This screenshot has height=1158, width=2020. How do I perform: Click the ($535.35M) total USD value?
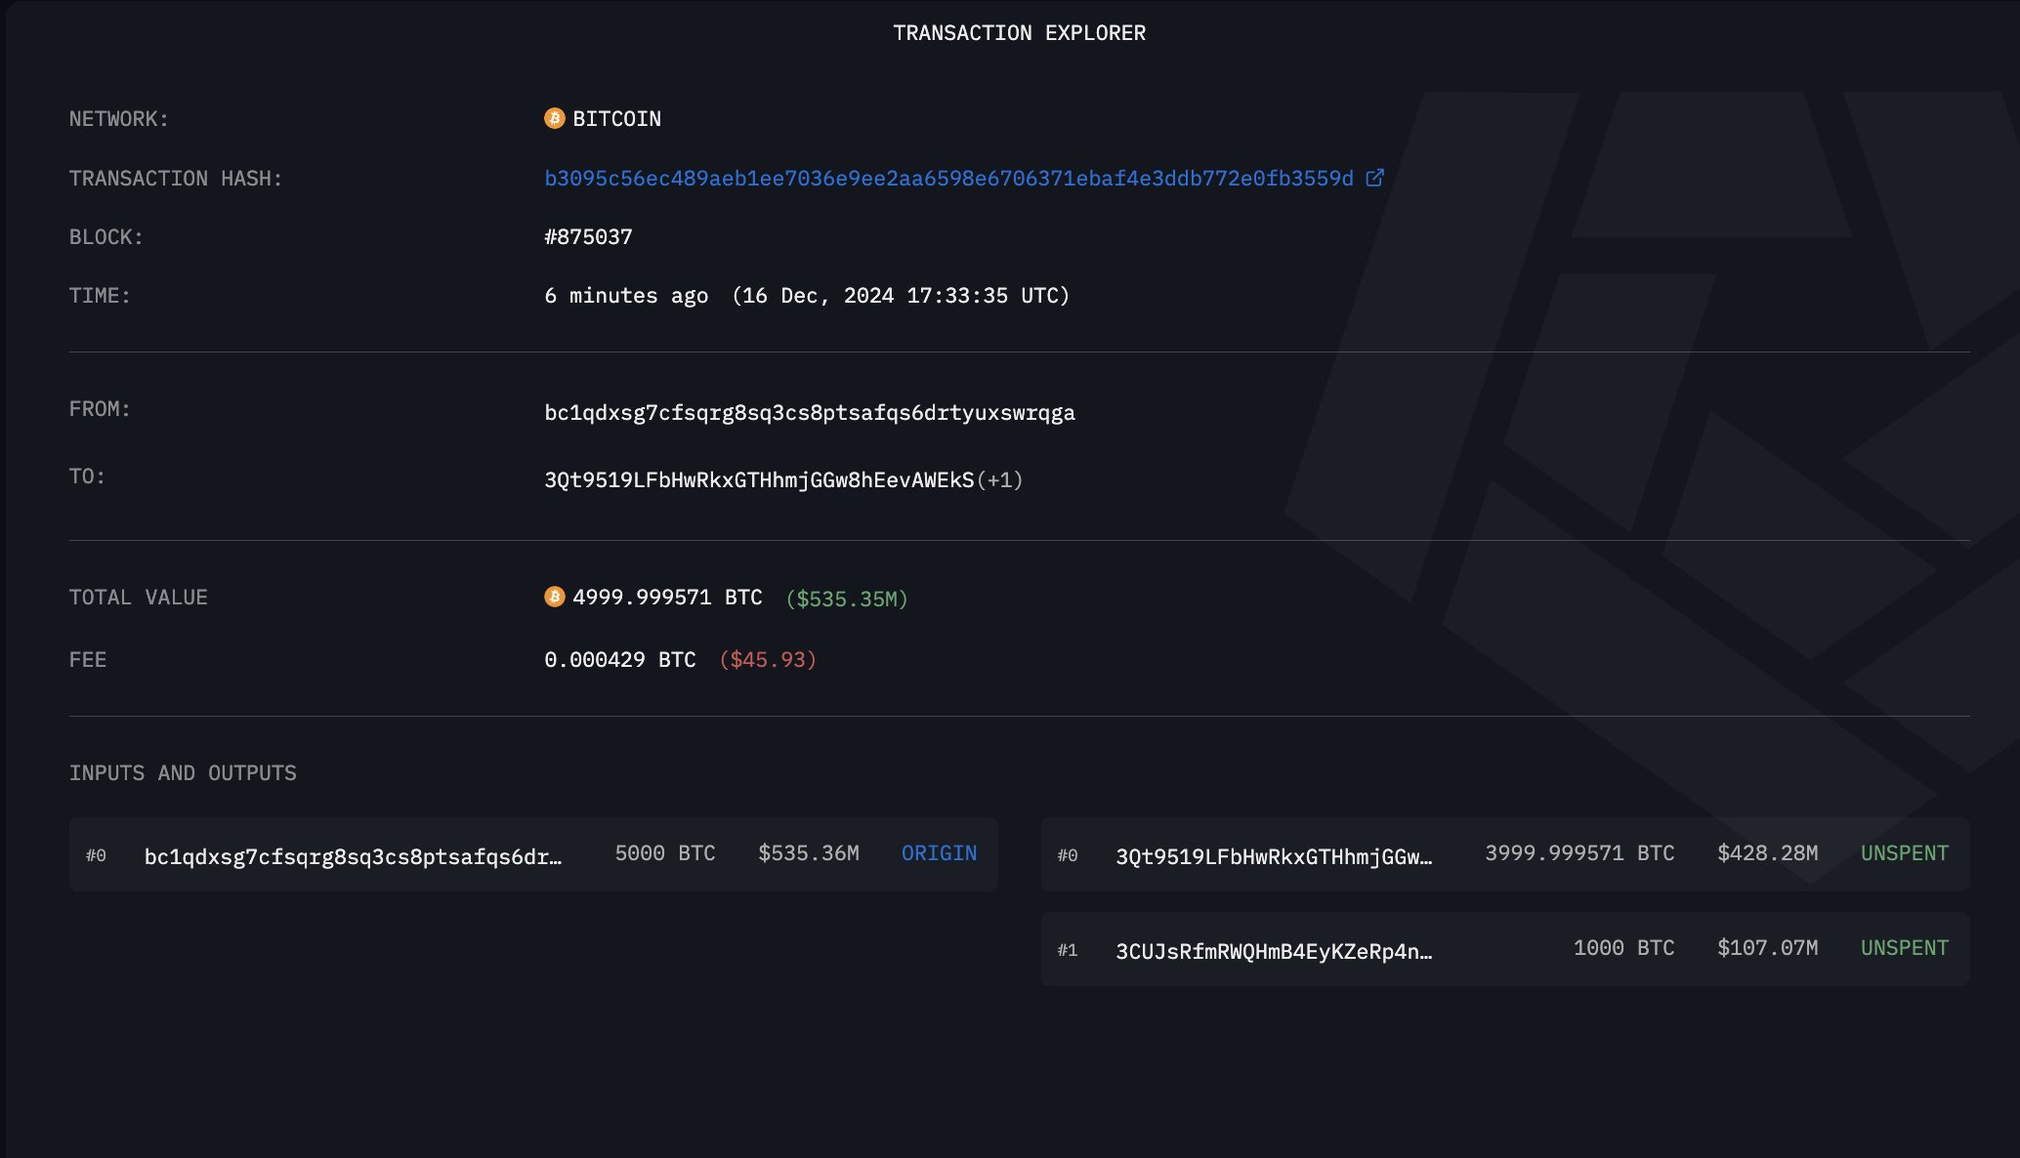847,599
